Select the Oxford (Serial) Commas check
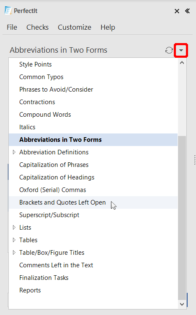This screenshot has height=315, width=196. (x=93, y=190)
